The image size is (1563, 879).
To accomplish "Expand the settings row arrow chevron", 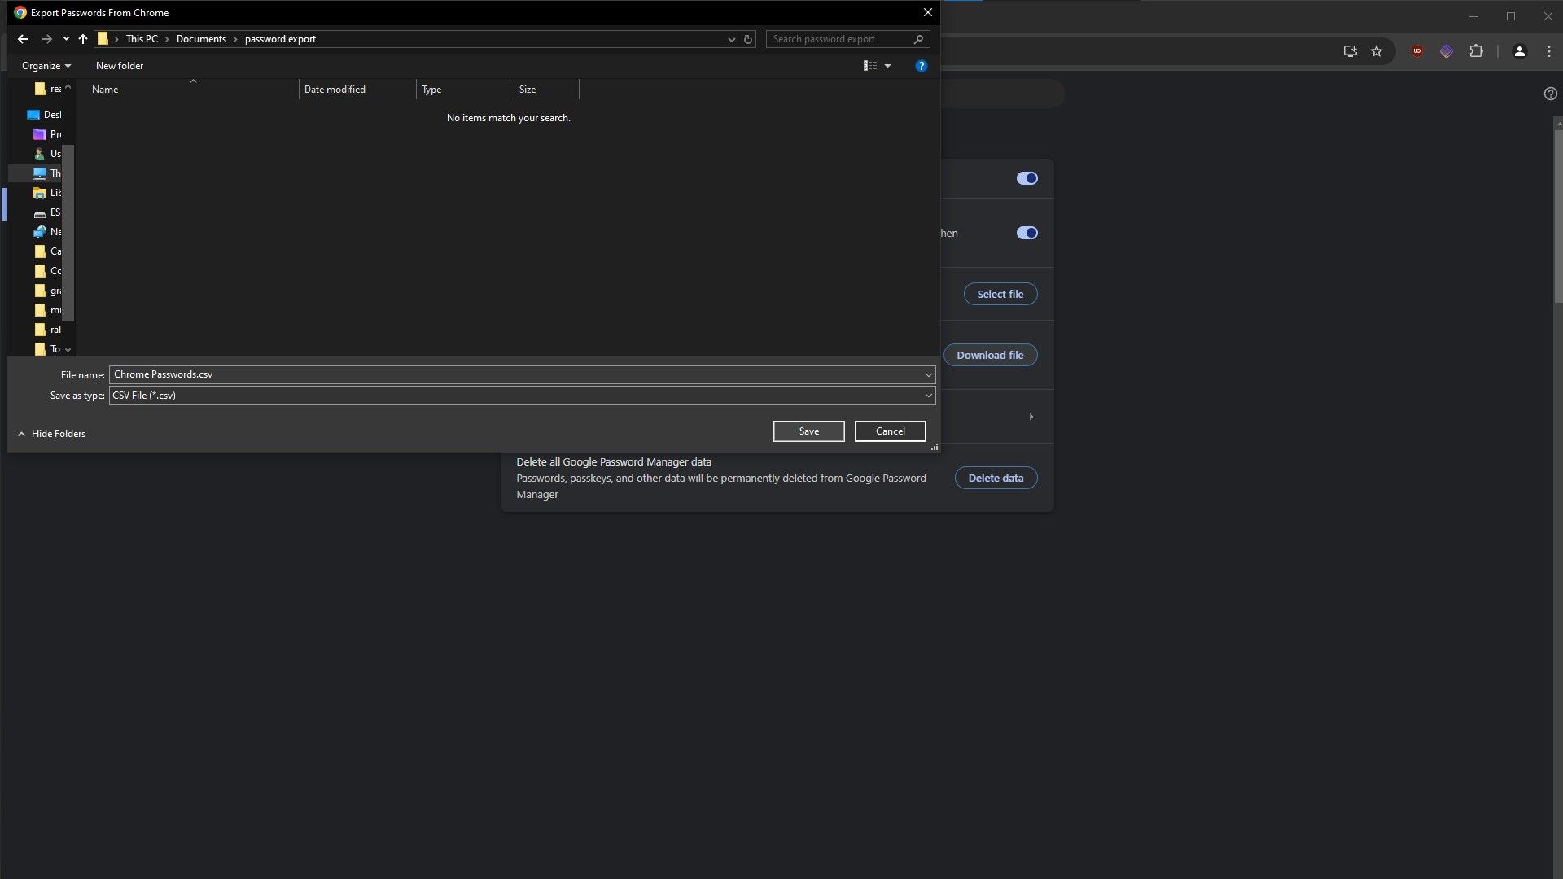I will click(x=1031, y=417).
